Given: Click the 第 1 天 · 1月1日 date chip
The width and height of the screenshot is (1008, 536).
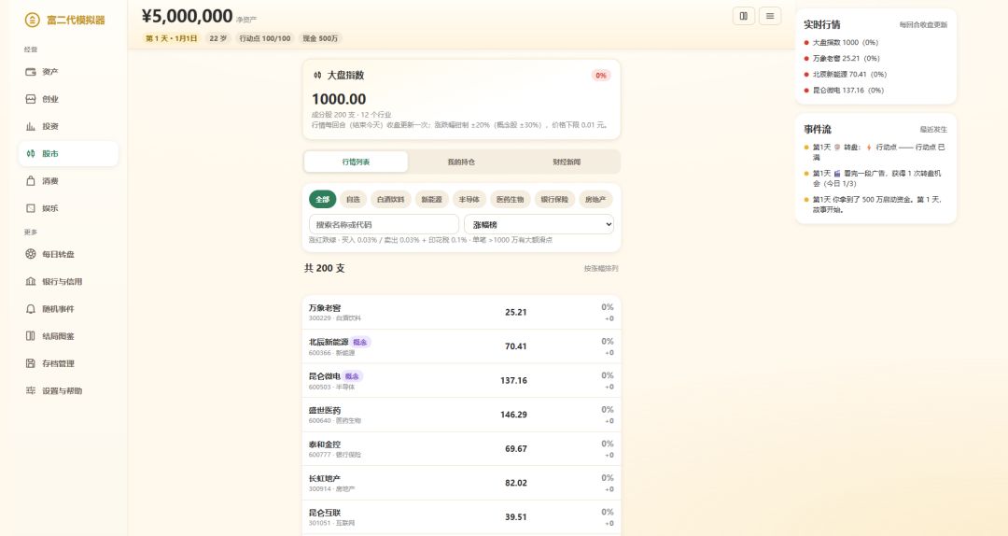Looking at the screenshot, I should coord(171,38).
